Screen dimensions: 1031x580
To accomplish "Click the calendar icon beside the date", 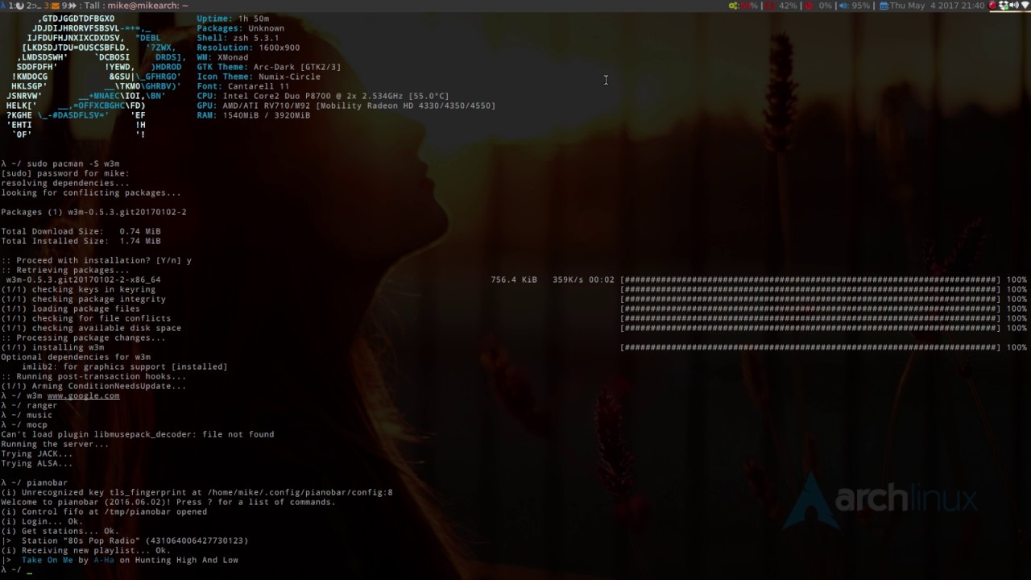I will click(x=884, y=6).
